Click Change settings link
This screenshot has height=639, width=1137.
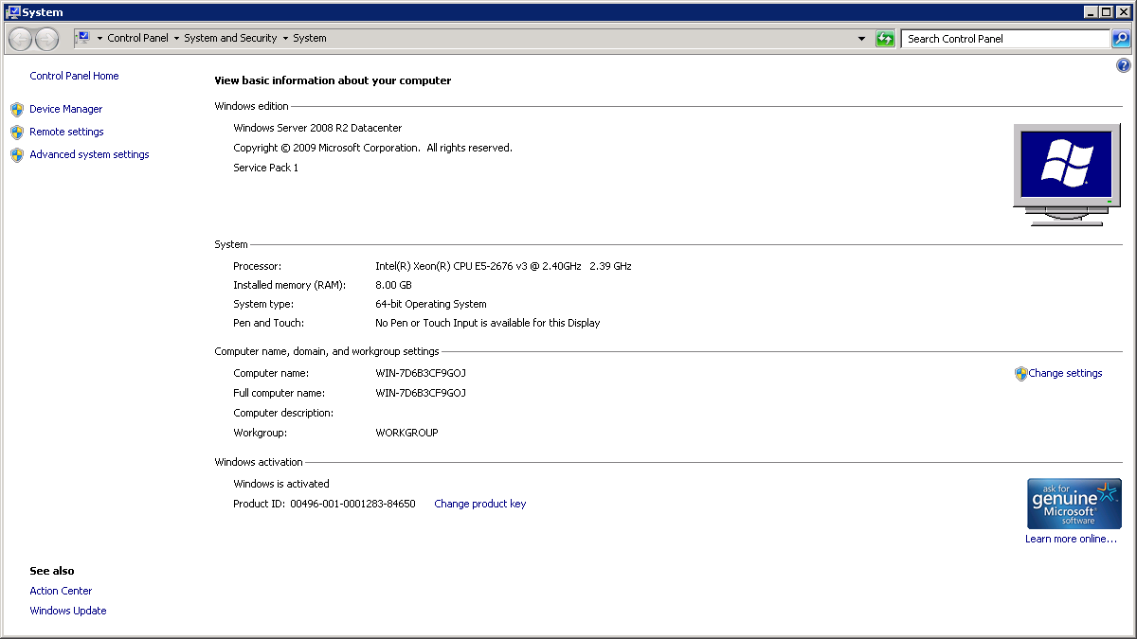point(1065,373)
